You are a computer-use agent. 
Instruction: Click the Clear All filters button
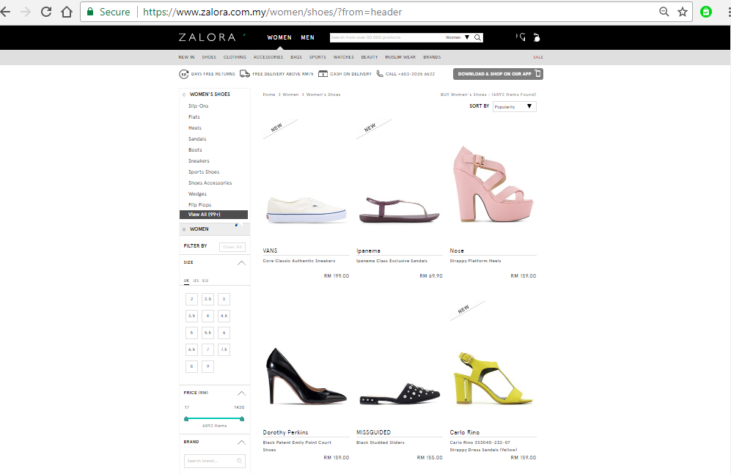click(x=232, y=247)
